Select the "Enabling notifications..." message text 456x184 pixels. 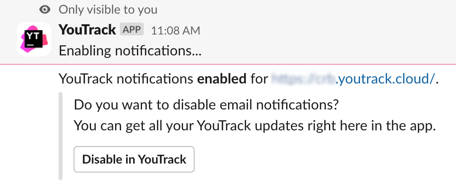(130, 51)
